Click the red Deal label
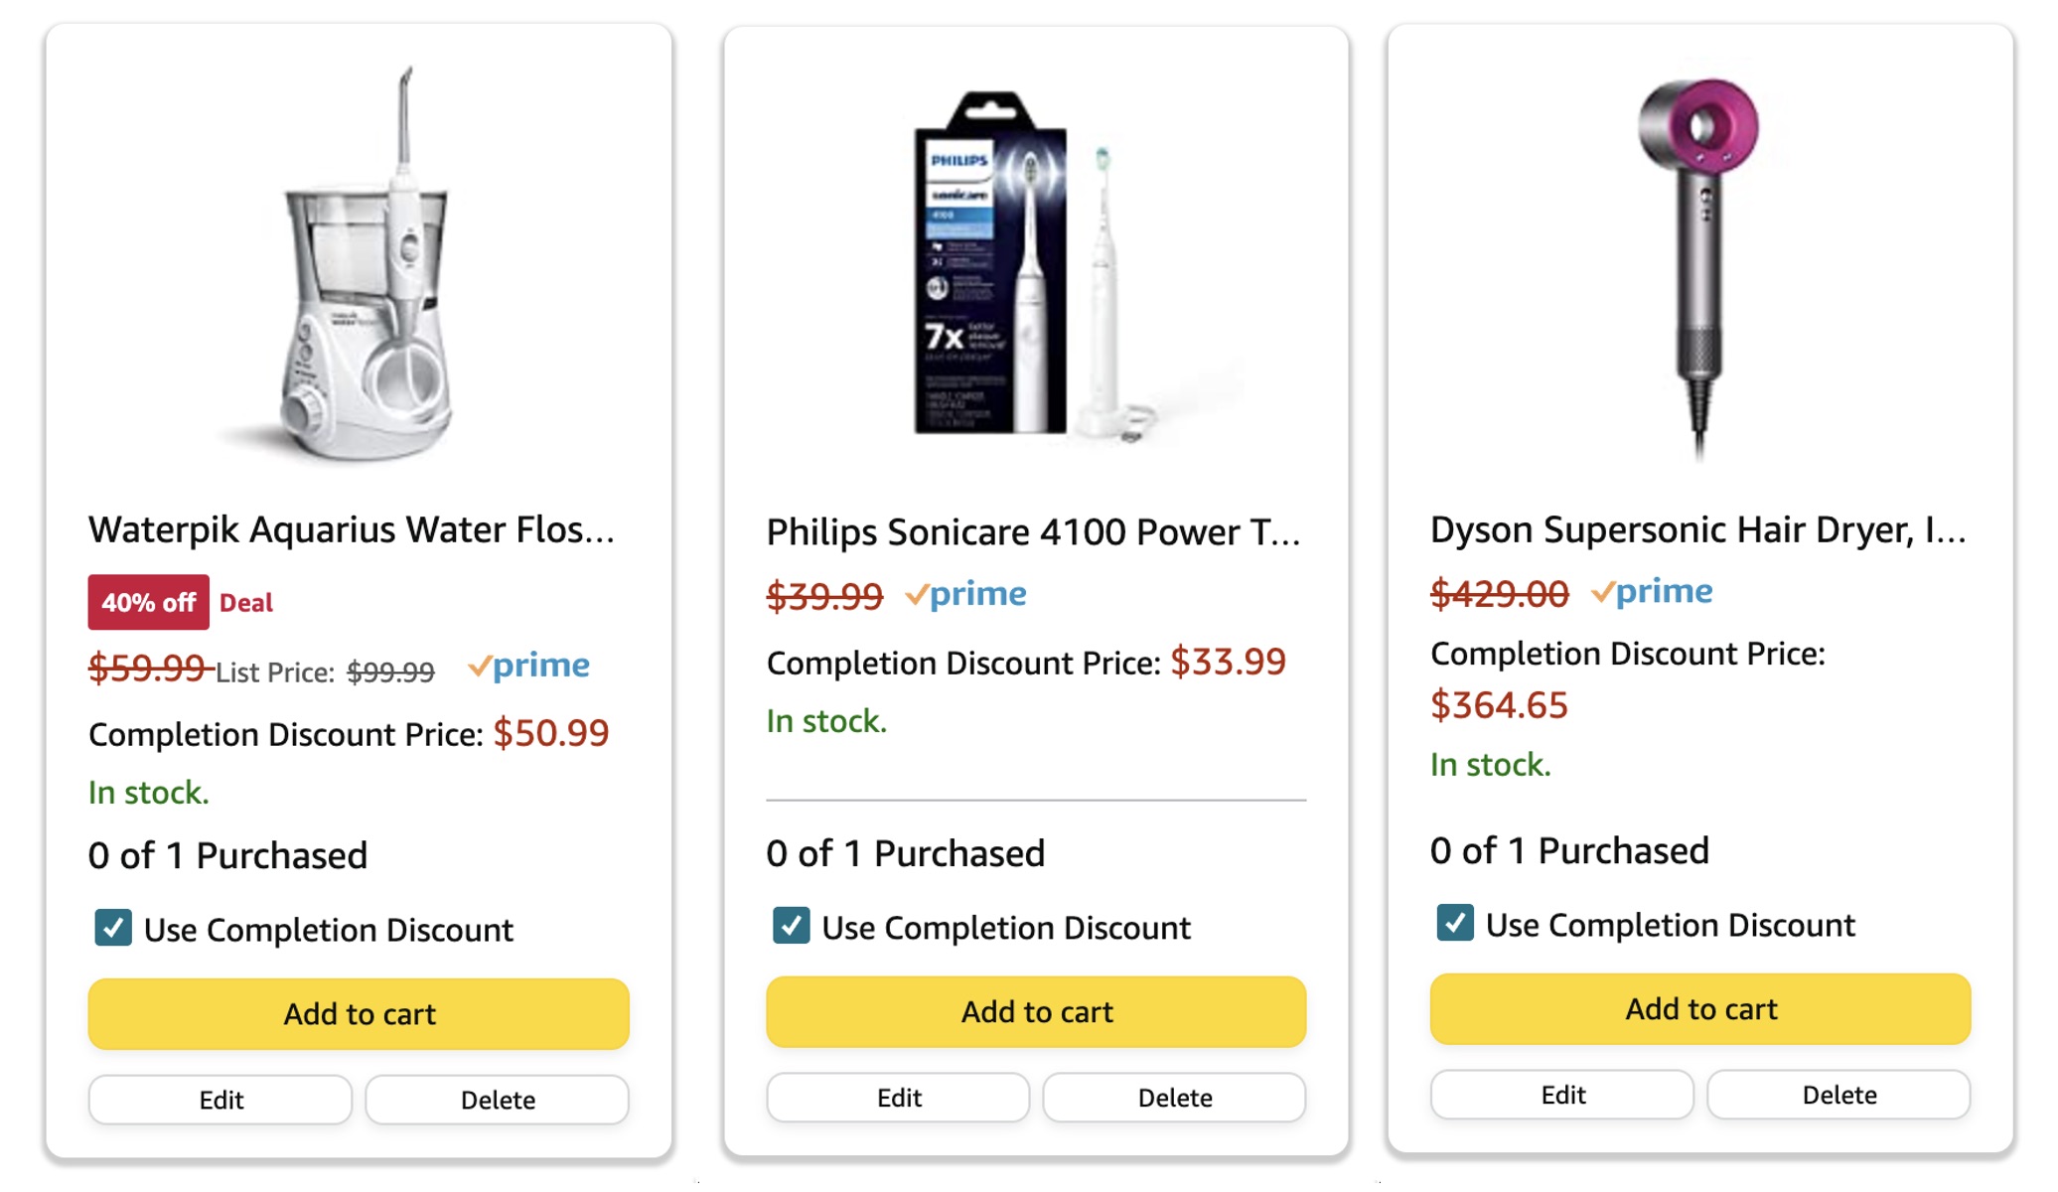This screenshot has width=2058, height=1192. [x=246, y=602]
